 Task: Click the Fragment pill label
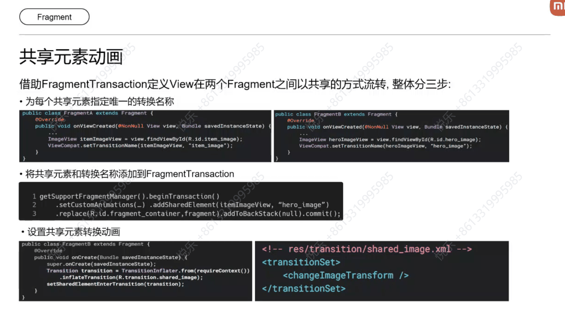tap(54, 17)
